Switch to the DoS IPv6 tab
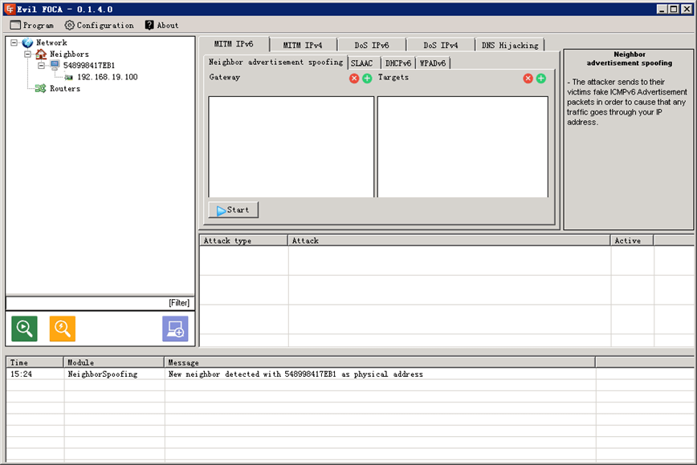Image resolution: width=697 pixels, height=465 pixels. (x=372, y=45)
